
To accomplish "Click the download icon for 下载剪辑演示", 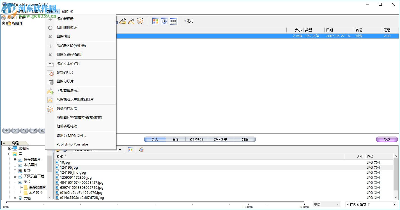I will (50, 91).
